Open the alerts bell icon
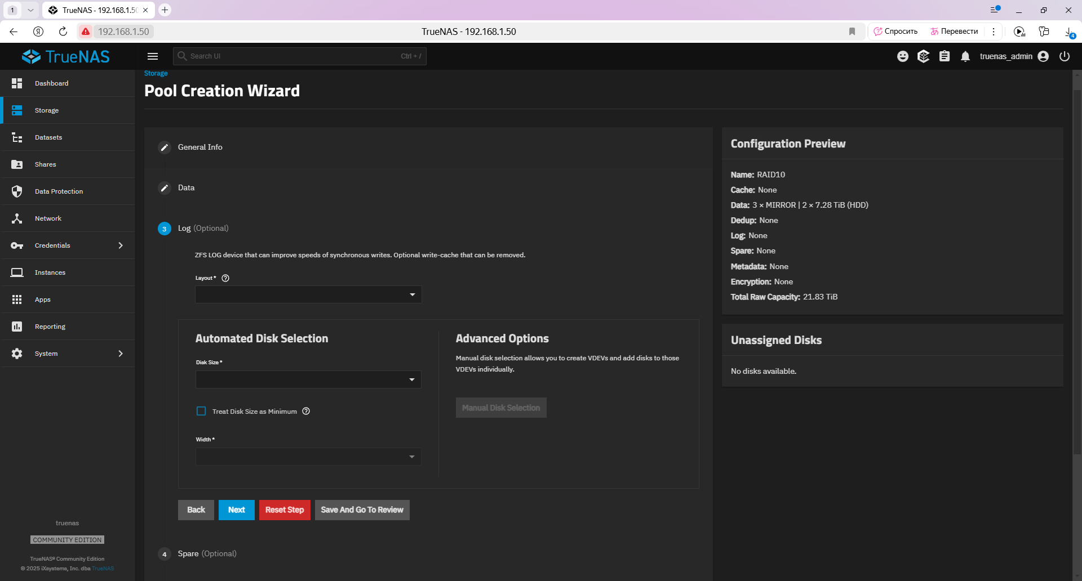Image resolution: width=1082 pixels, height=581 pixels. click(x=965, y=56)
